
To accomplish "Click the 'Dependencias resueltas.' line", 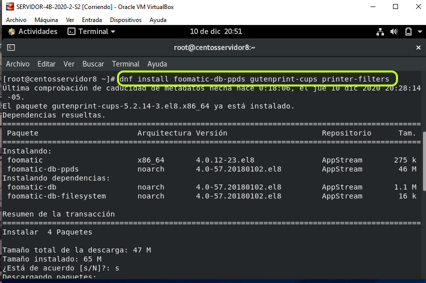I will click(x=54, y=115).
